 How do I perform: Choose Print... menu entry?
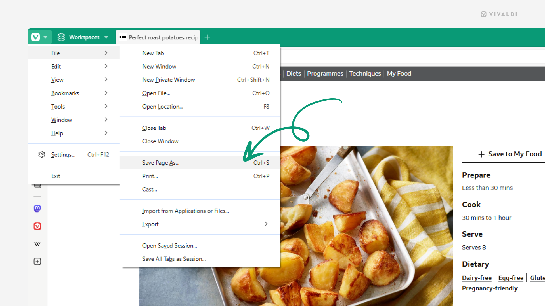200,176
